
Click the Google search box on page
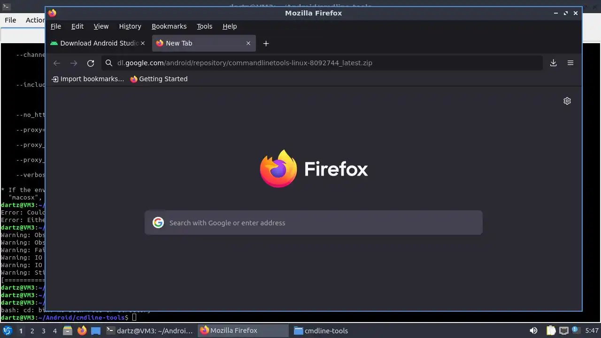(x=314, y=223)
